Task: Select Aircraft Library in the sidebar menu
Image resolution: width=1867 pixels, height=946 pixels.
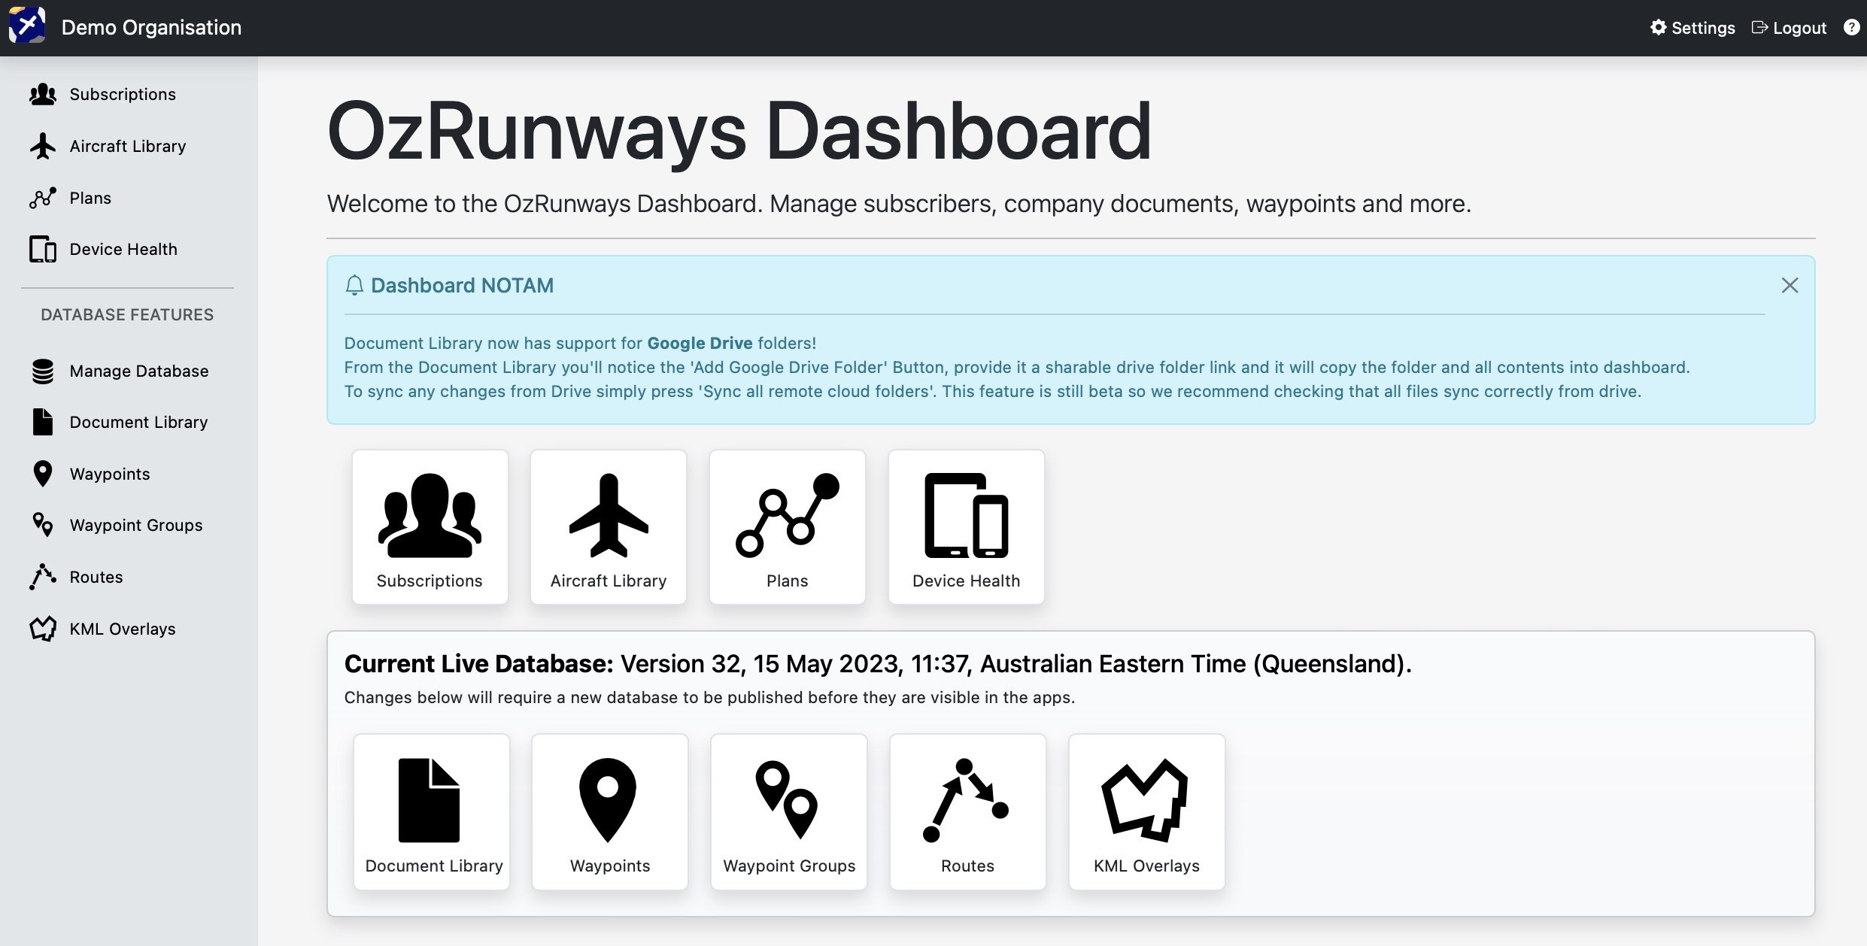Action: (128, 146)
